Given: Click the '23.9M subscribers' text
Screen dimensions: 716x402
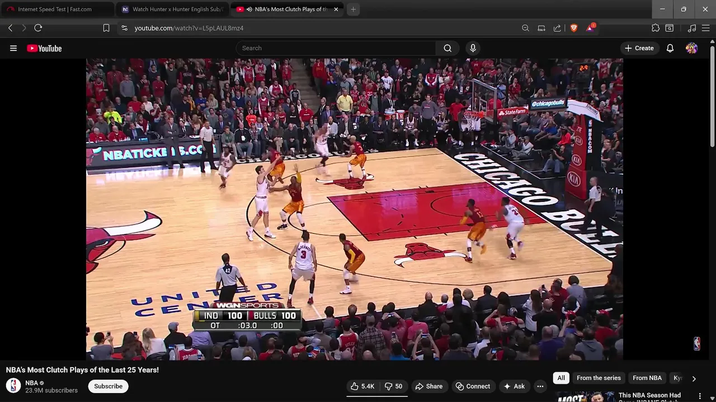Looking at the screenshot, I should point(51,390).
